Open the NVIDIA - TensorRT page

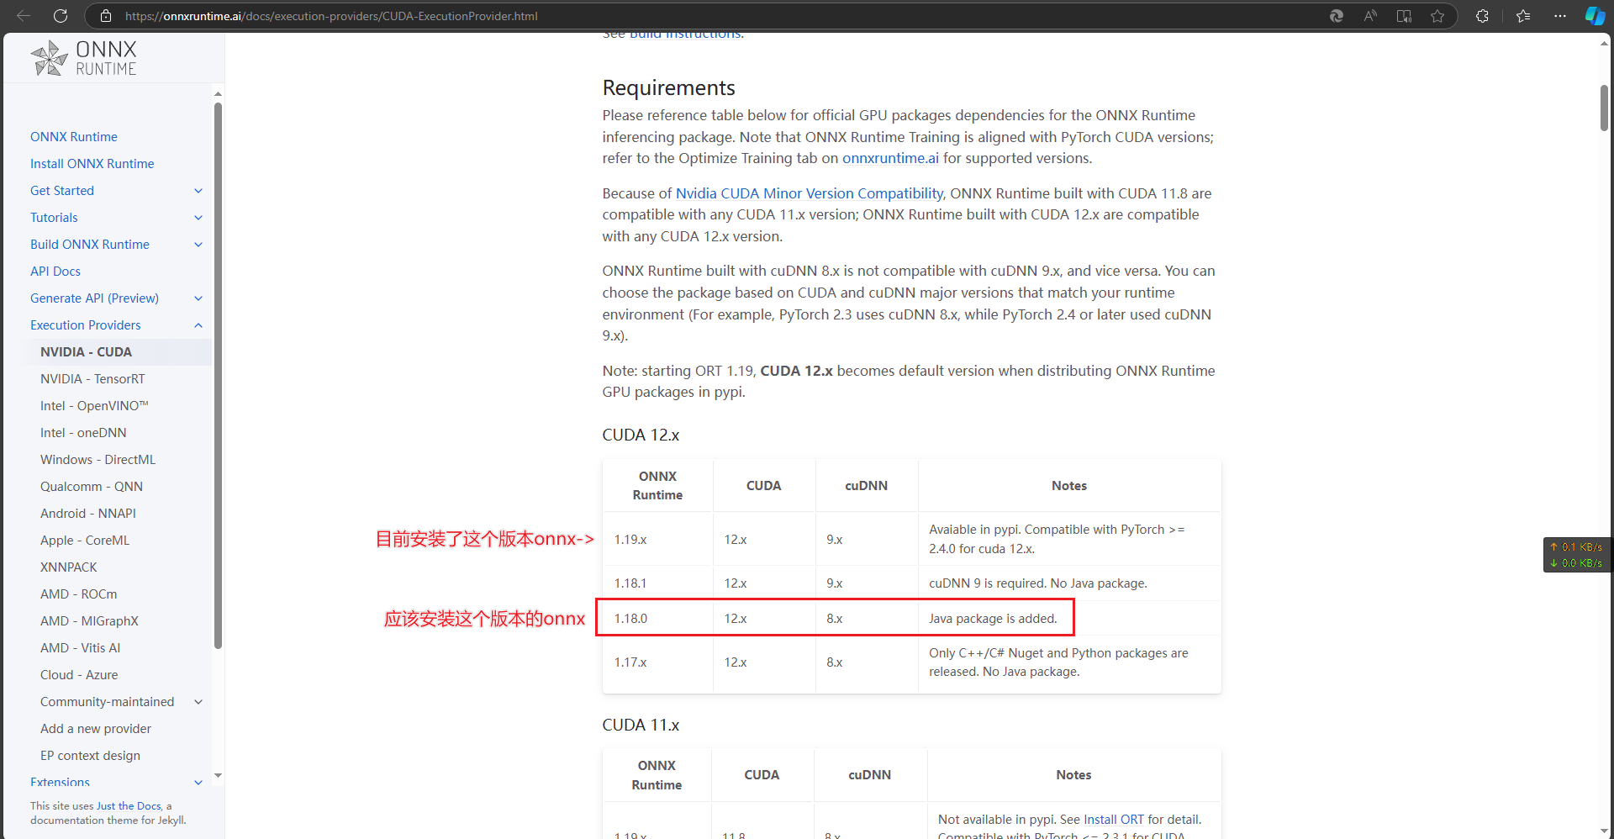coord(92,379)
